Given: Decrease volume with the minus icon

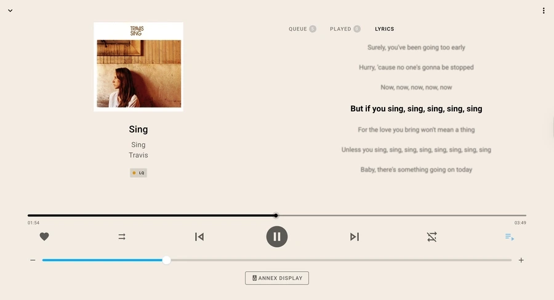Looking at the screenshot, I should [33, 260].
